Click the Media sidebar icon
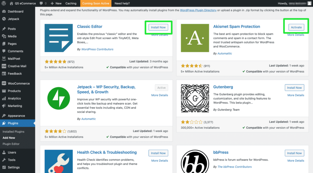Screen dimensions: 313x173 click(x=4, y=36)
